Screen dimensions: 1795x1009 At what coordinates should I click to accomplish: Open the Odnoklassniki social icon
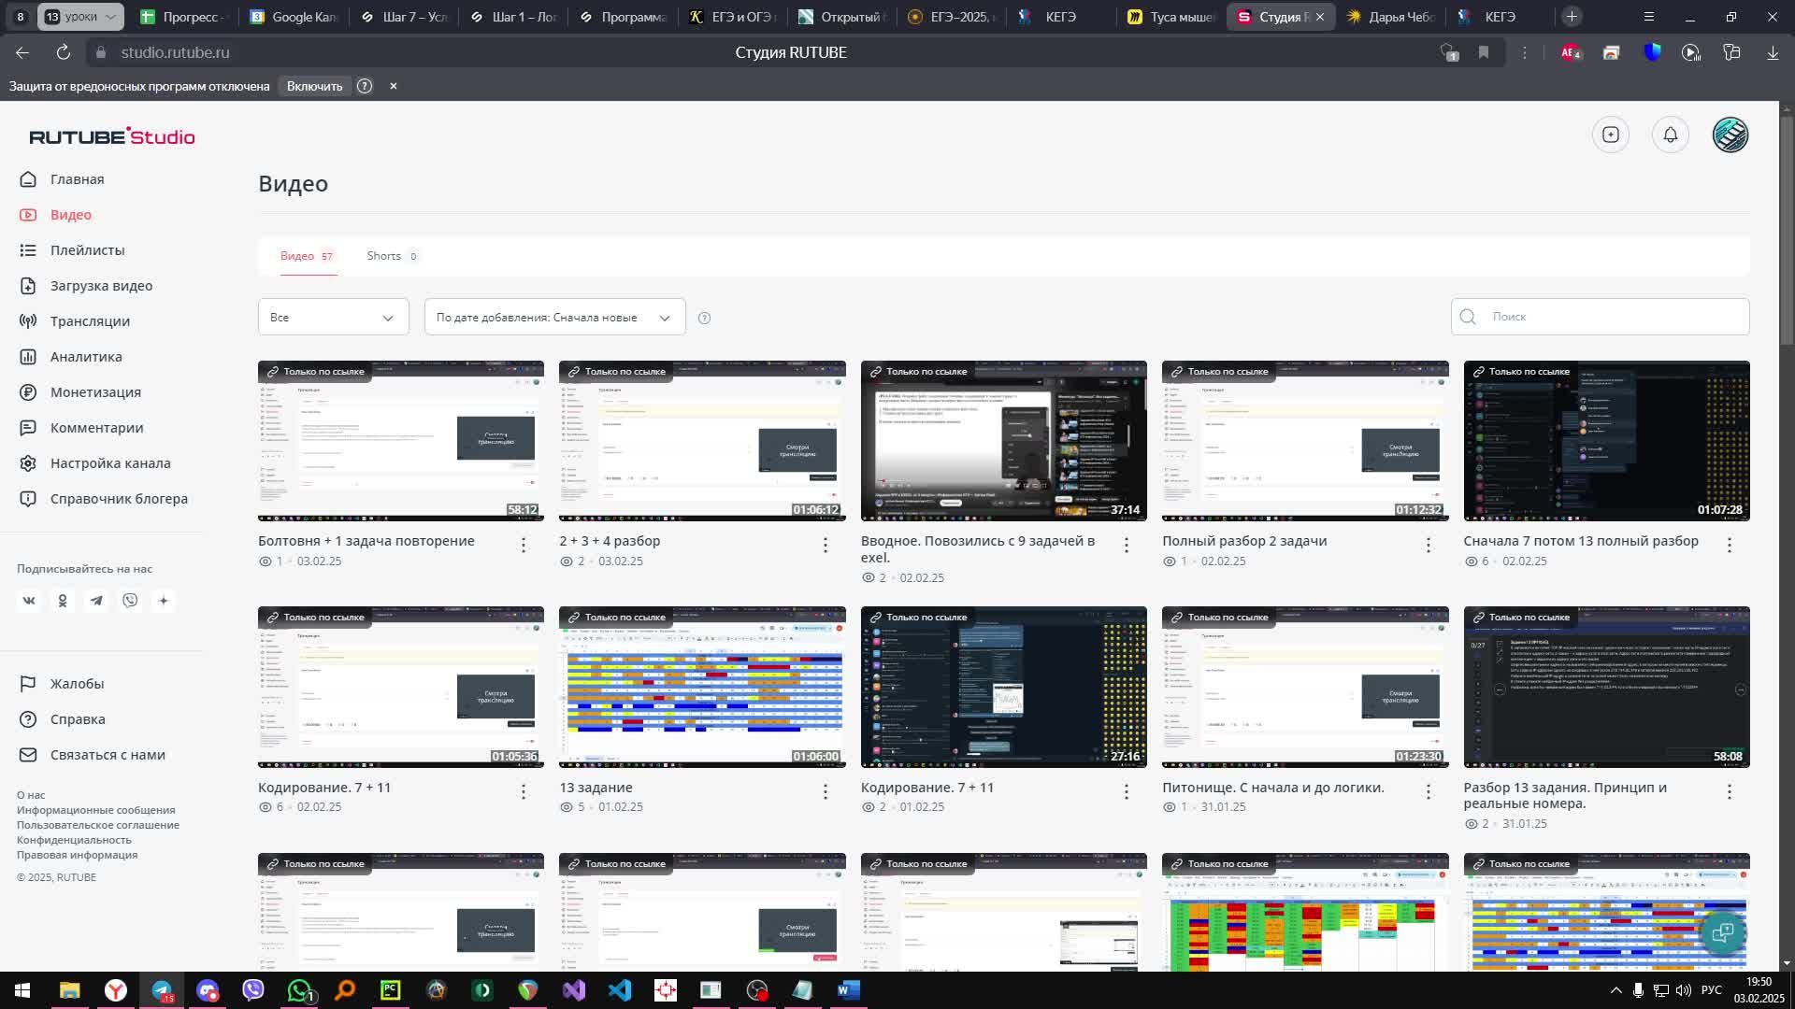tap(63, 601)
